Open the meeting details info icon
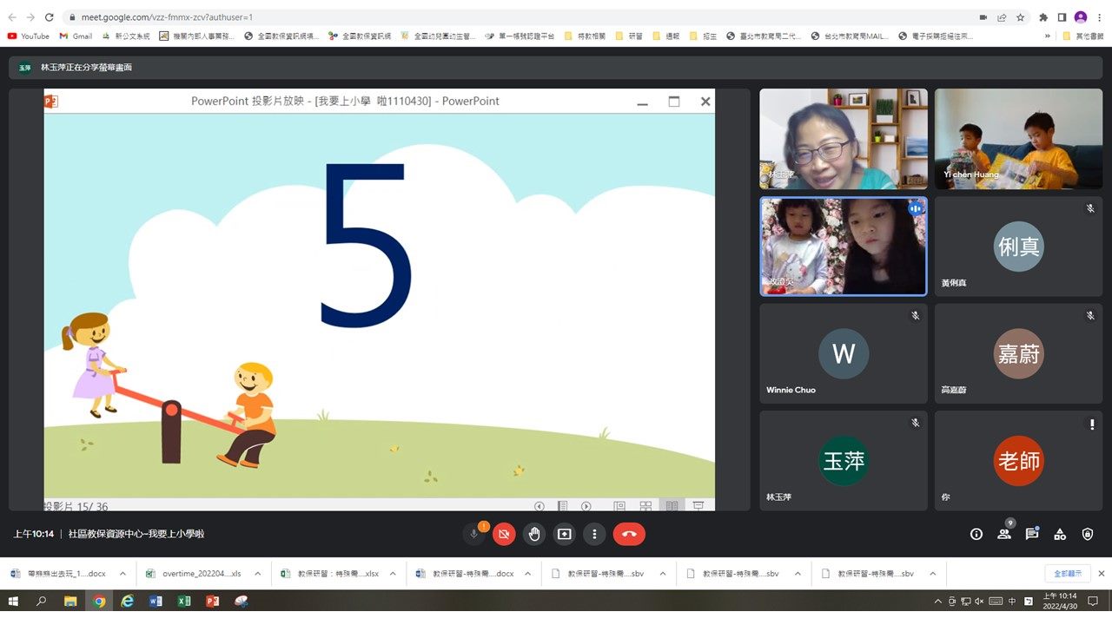The width and height of the screenshot is (1112, 625). 976,535
